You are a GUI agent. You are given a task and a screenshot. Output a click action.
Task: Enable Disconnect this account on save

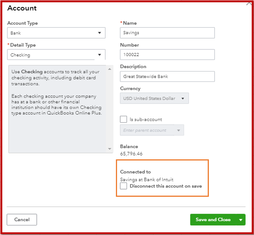[x=124, y=186]
